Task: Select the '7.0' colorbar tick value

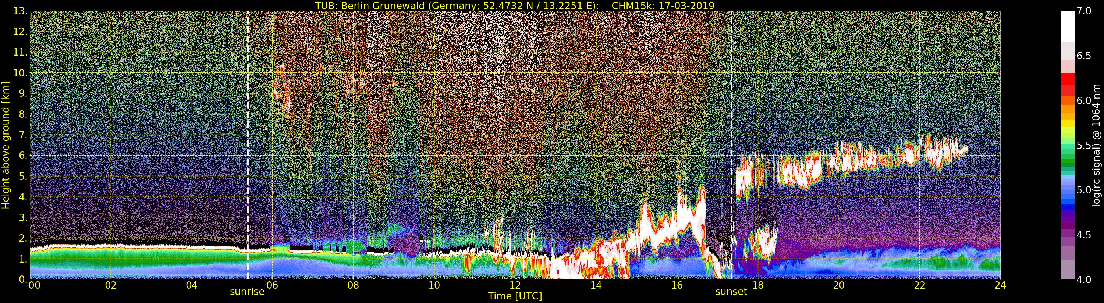Action: (1084, 11)
